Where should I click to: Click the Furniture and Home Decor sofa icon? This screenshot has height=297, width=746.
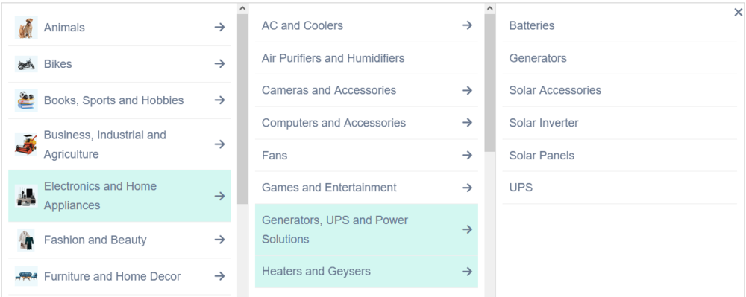pyautogui.click(x=26, y=276)
